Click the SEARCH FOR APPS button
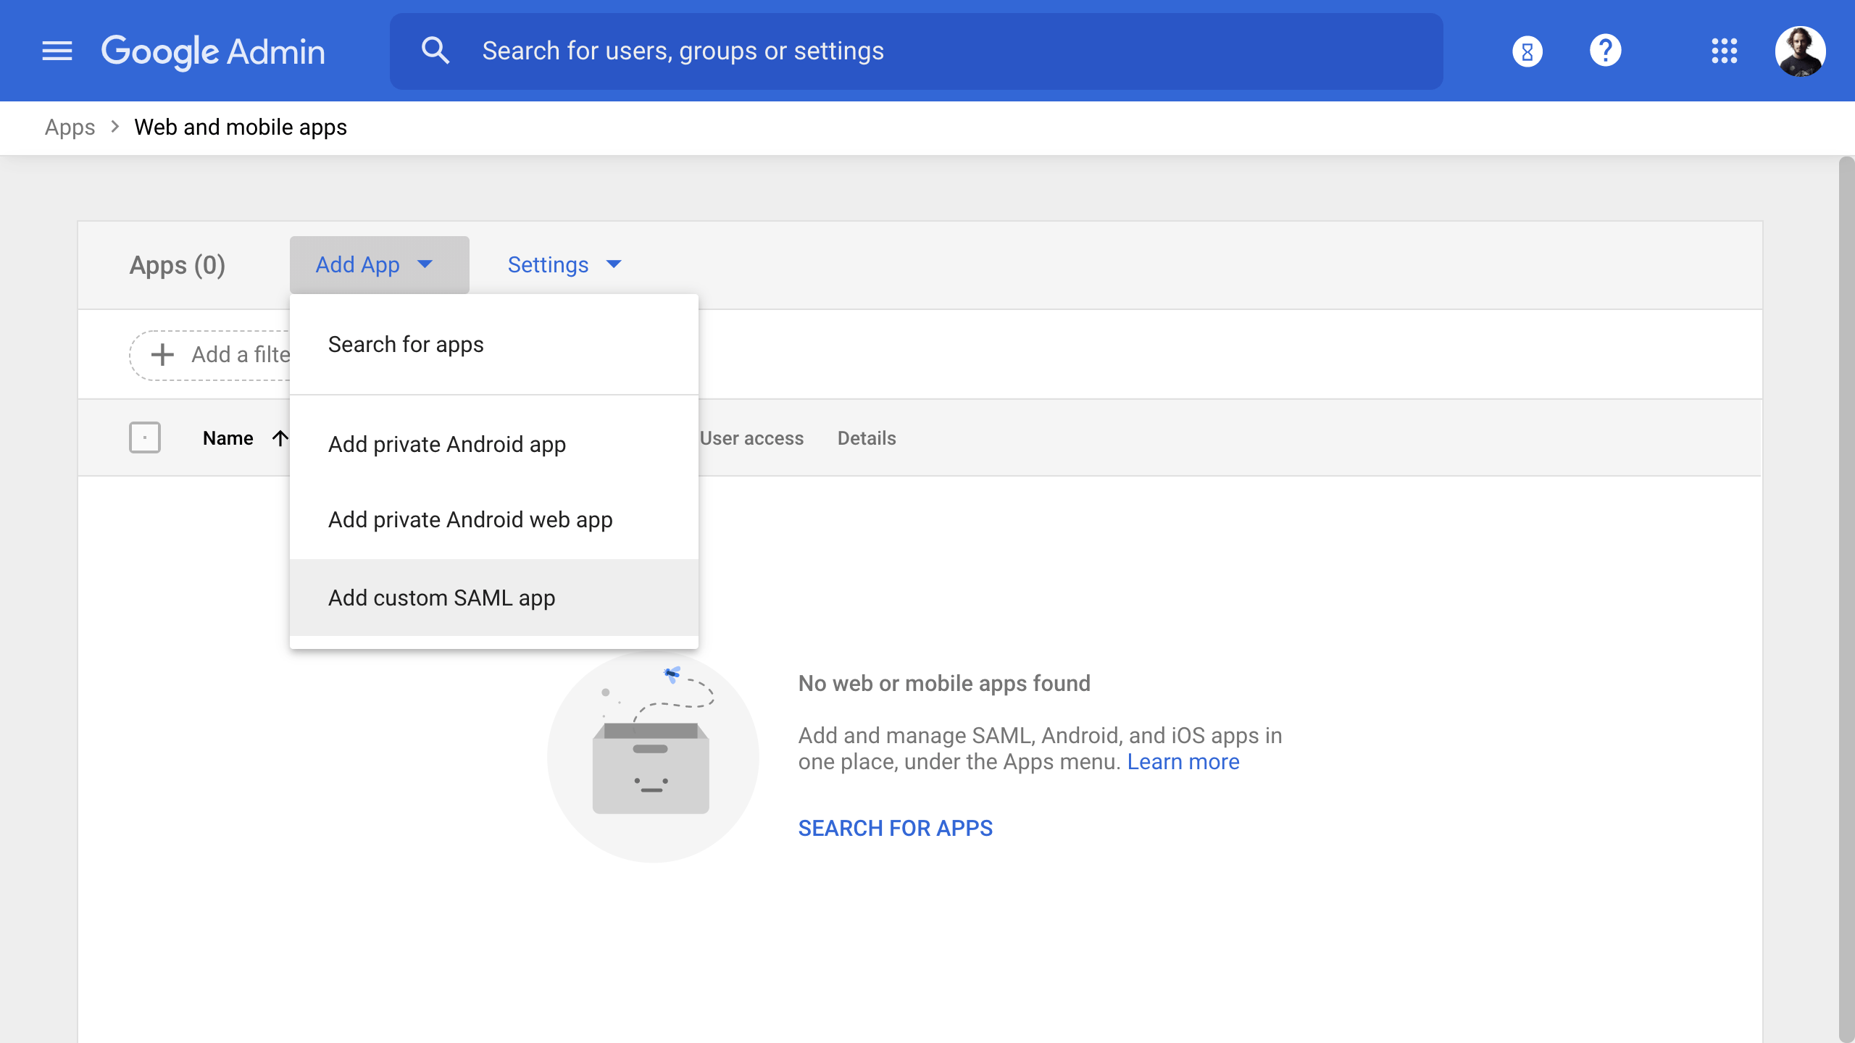The height and width of the screenshot is (1043, 1855). click(x=895, y=828)
